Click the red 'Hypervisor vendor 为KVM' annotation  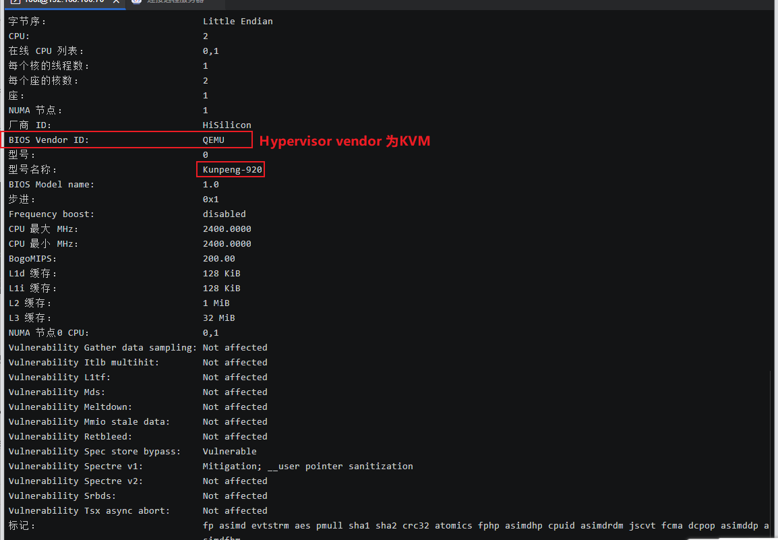coord(345,141)
